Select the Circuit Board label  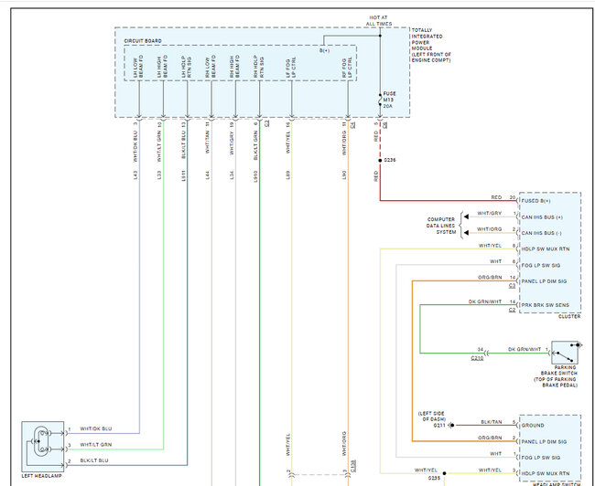coord(143,41)
